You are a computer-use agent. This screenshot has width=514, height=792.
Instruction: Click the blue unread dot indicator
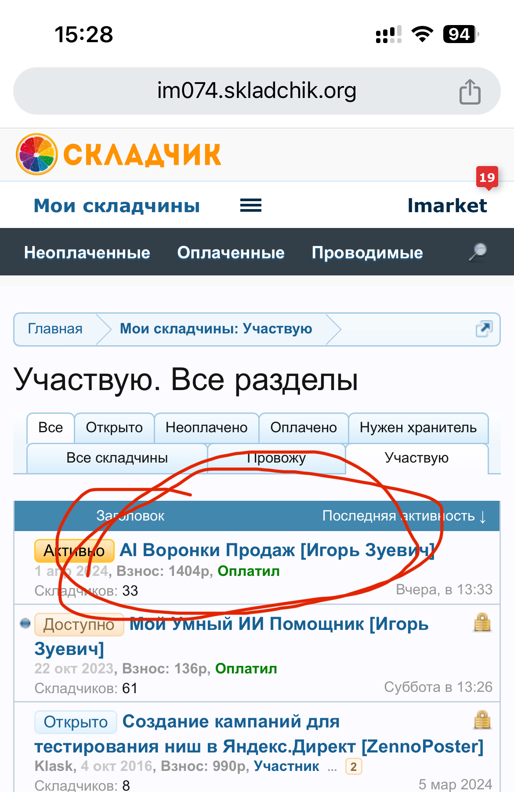(x=25, y=623)
